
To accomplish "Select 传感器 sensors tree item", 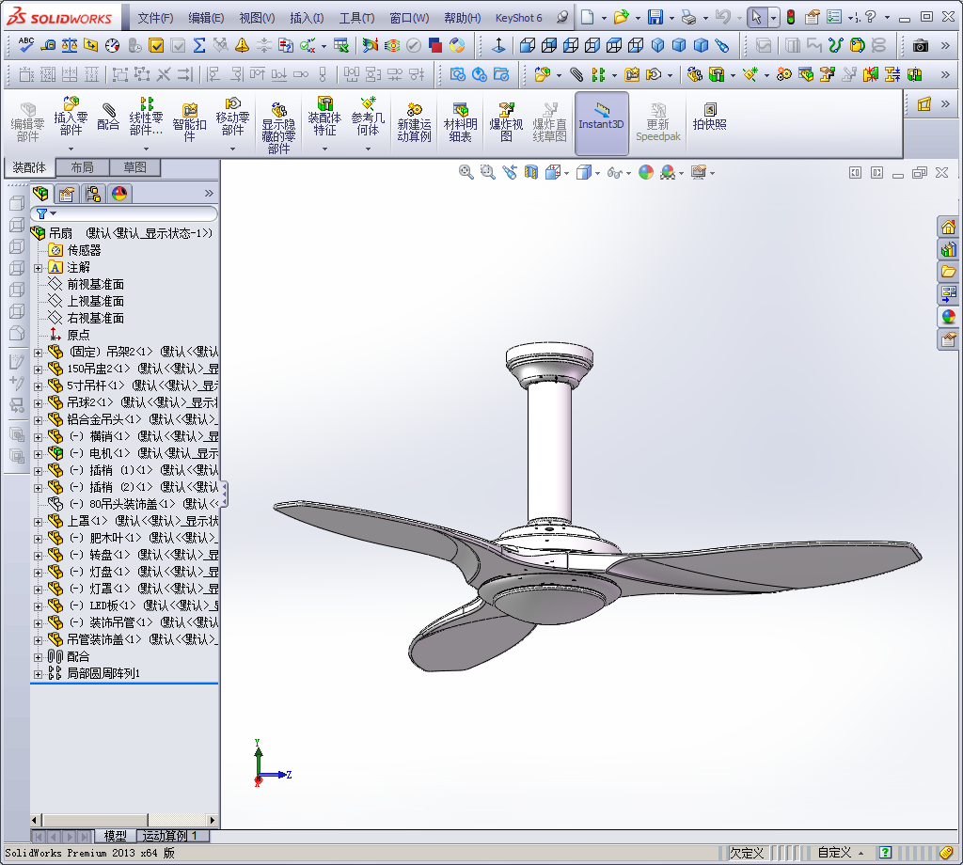I will [x=84, y=250].
